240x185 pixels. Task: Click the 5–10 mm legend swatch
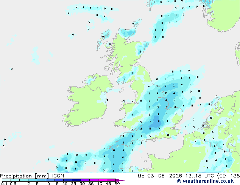click(41, 180)
